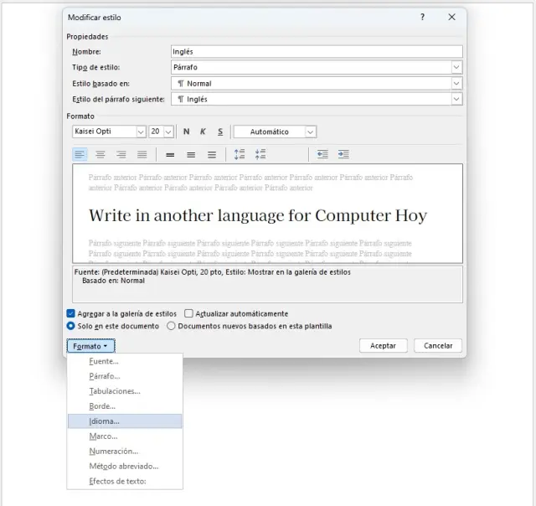Uncheck Agregar a la galería de estilos
This screenshot has height=506, width=536.
click(x=71, y=313)
